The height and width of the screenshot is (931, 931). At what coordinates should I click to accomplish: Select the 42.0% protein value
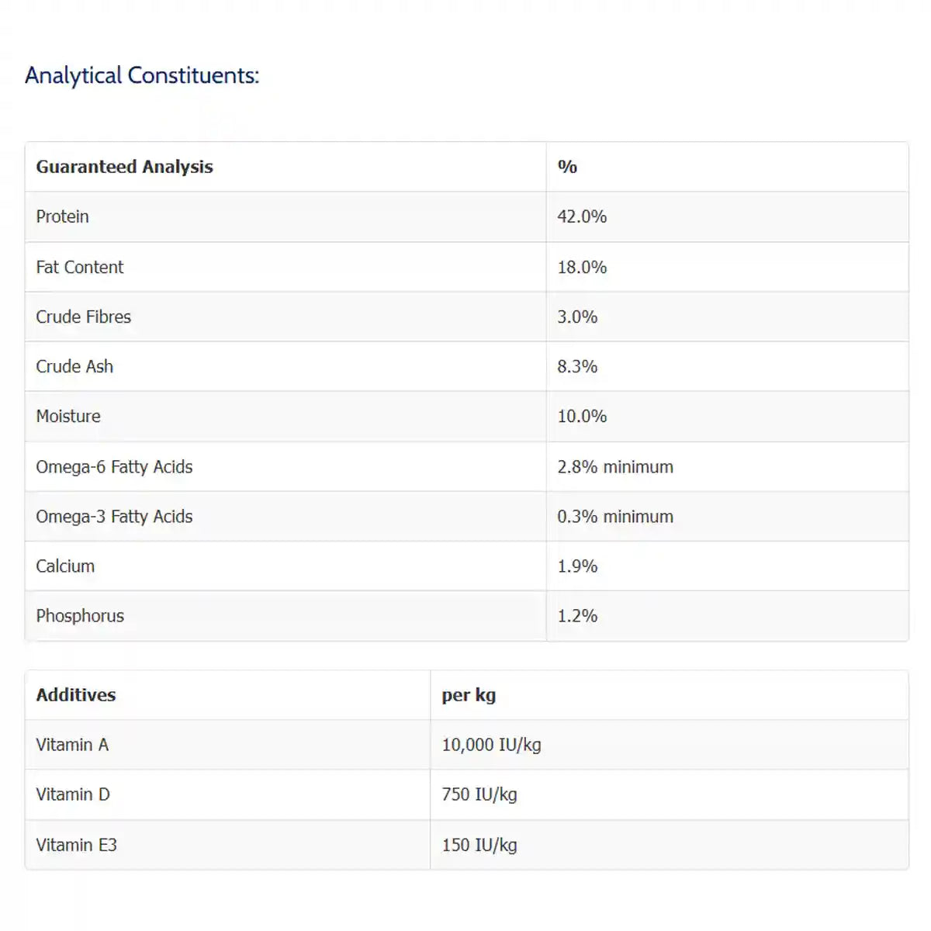tap(582, 216)
